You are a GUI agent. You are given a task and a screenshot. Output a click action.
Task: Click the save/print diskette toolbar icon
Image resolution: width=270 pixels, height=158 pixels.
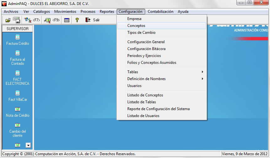click(x=17, y=20)
